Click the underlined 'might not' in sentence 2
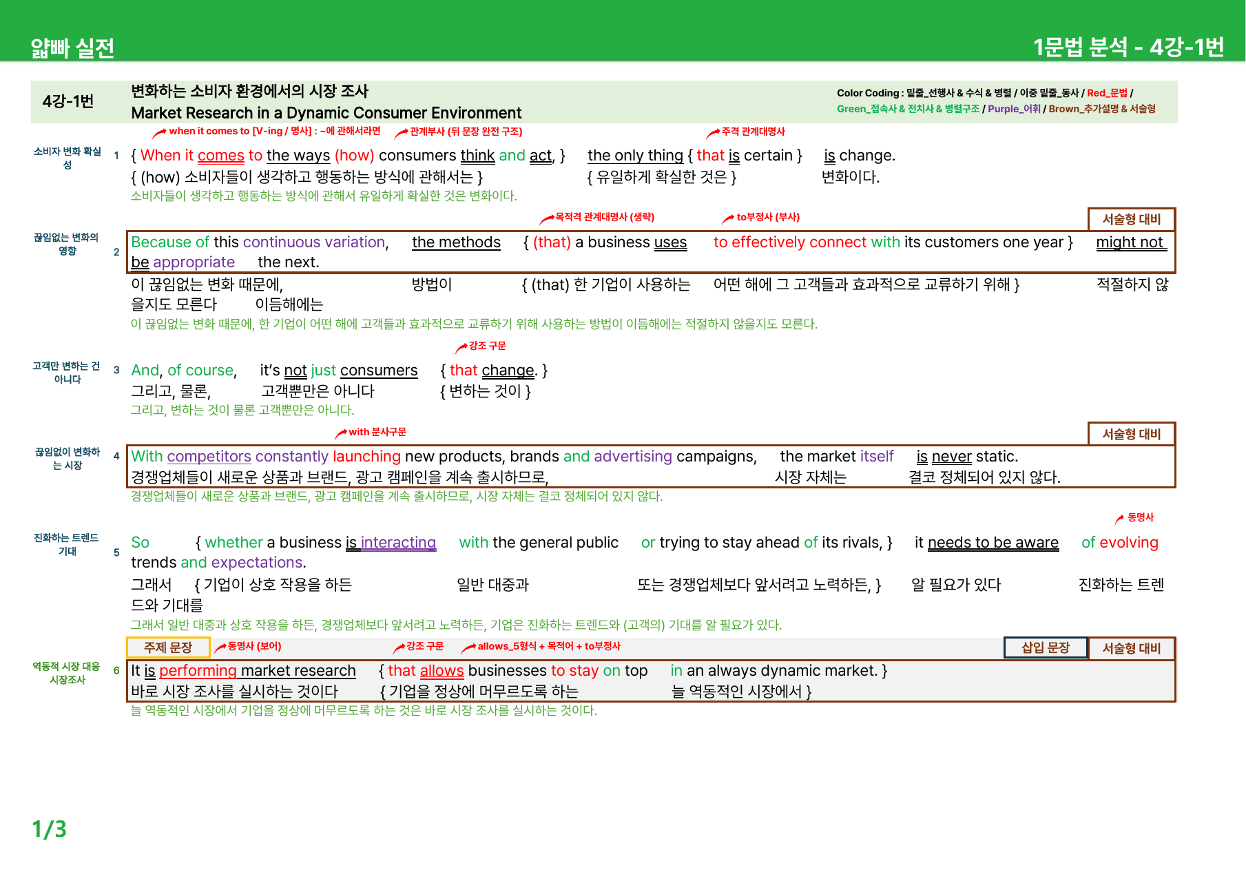Image resolution: width=1246 pixels, height=881 pixels. 1130,242
